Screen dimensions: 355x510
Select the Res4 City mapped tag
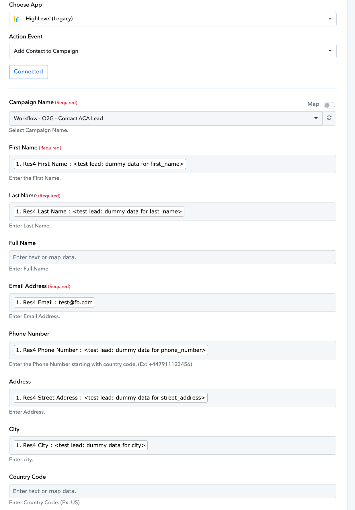[x=81, y=445]
